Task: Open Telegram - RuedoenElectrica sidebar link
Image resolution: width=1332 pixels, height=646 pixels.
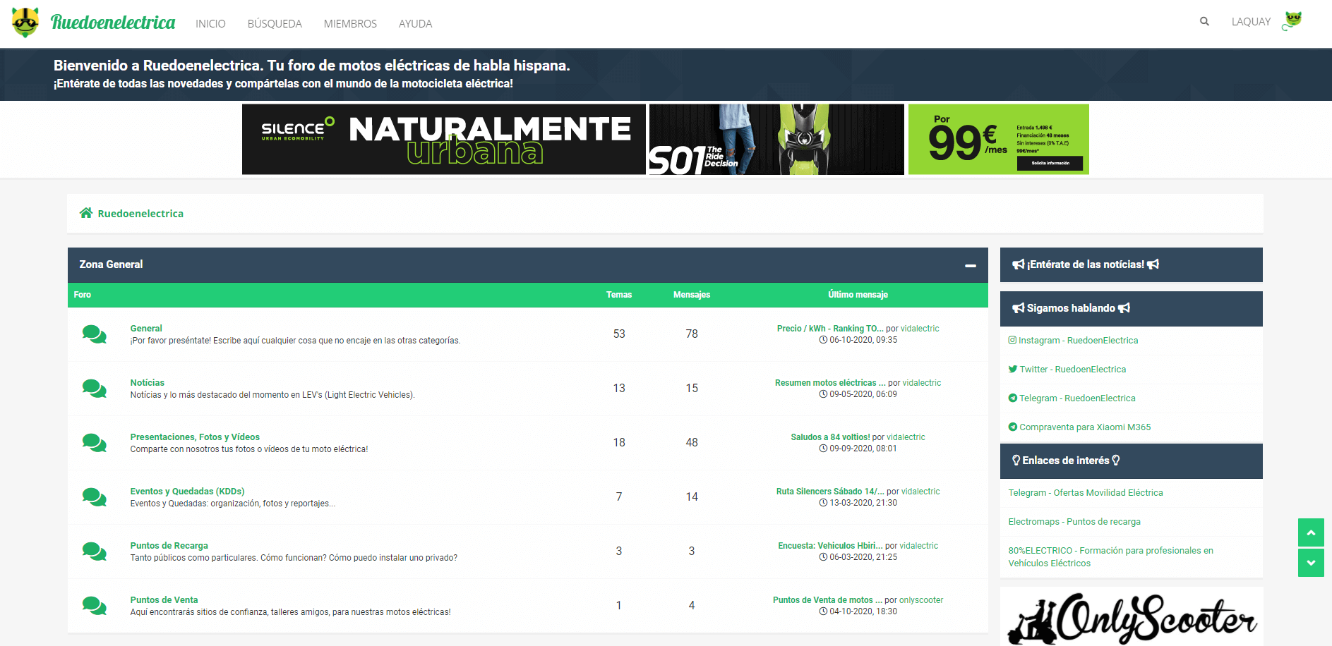Action: pos(1072,398)
